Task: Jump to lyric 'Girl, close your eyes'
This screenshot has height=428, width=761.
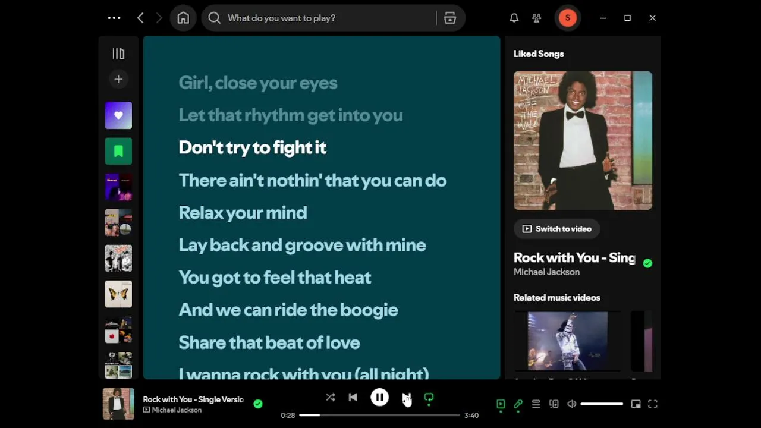Action: (258, 83)
